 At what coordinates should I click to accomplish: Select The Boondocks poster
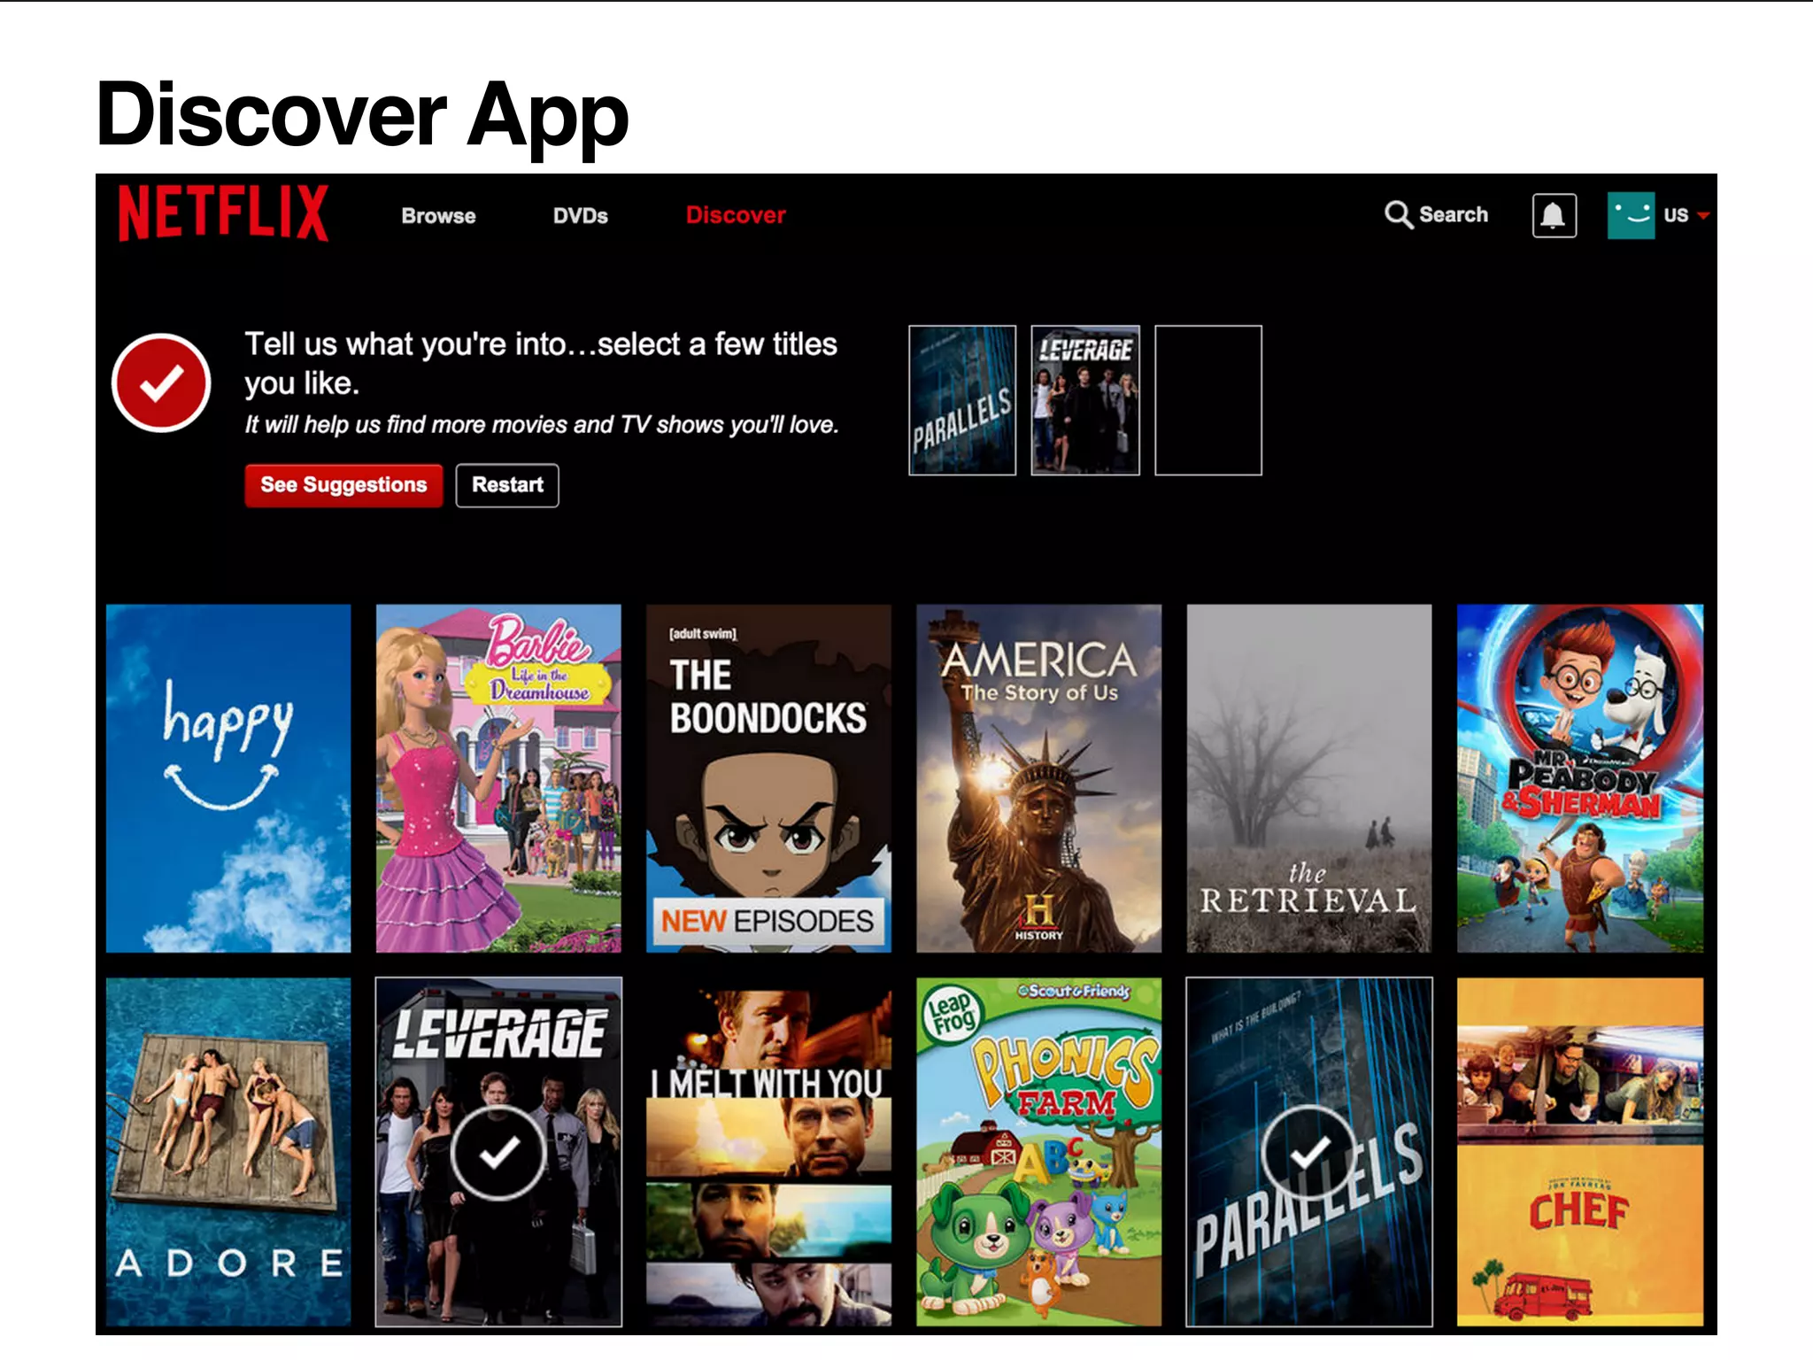click(x=768, y=778)
